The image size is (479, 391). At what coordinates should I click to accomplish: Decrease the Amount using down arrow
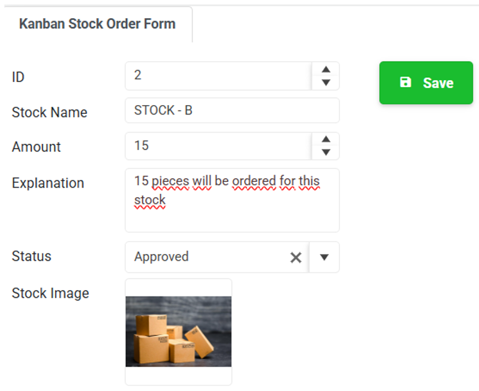point(326,152)
